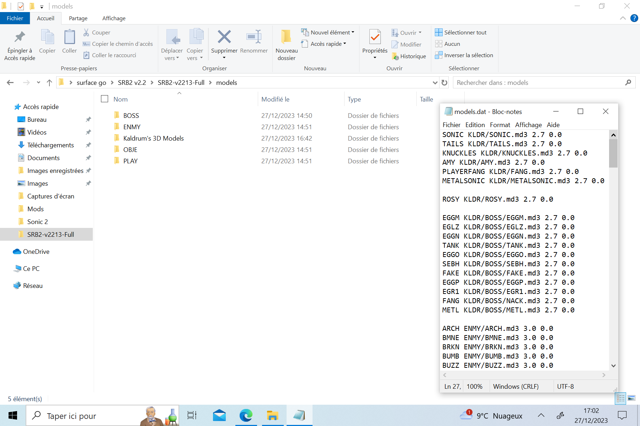Open the Fichier tab in Explorer
Viewport: 640px width, 426px height.
click(x=15, y=18)
